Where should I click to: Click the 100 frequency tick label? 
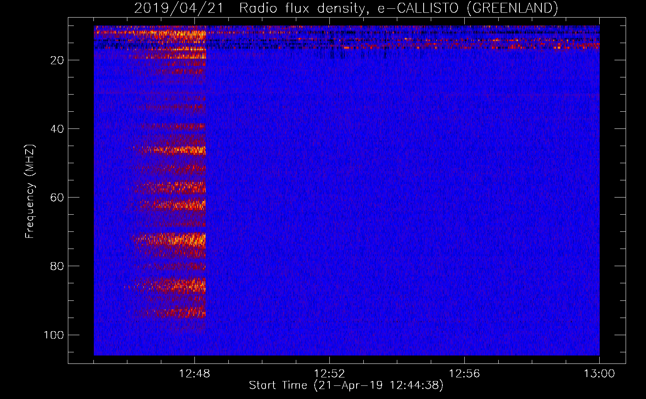(x=54, y=335)
